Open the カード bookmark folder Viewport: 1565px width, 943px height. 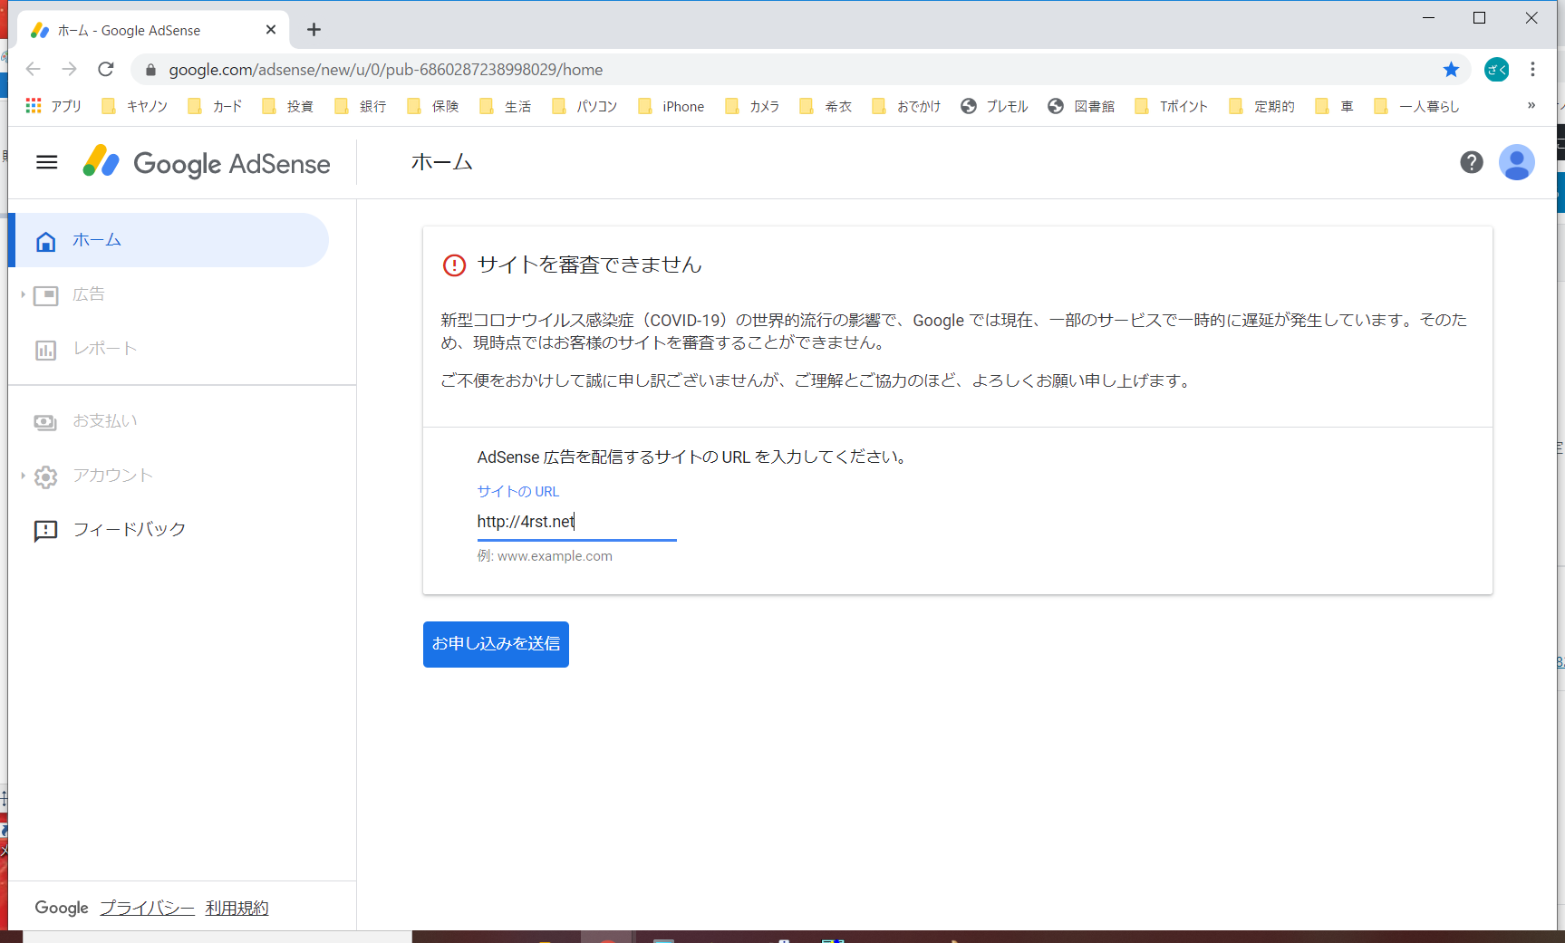(x=215, y=106)
